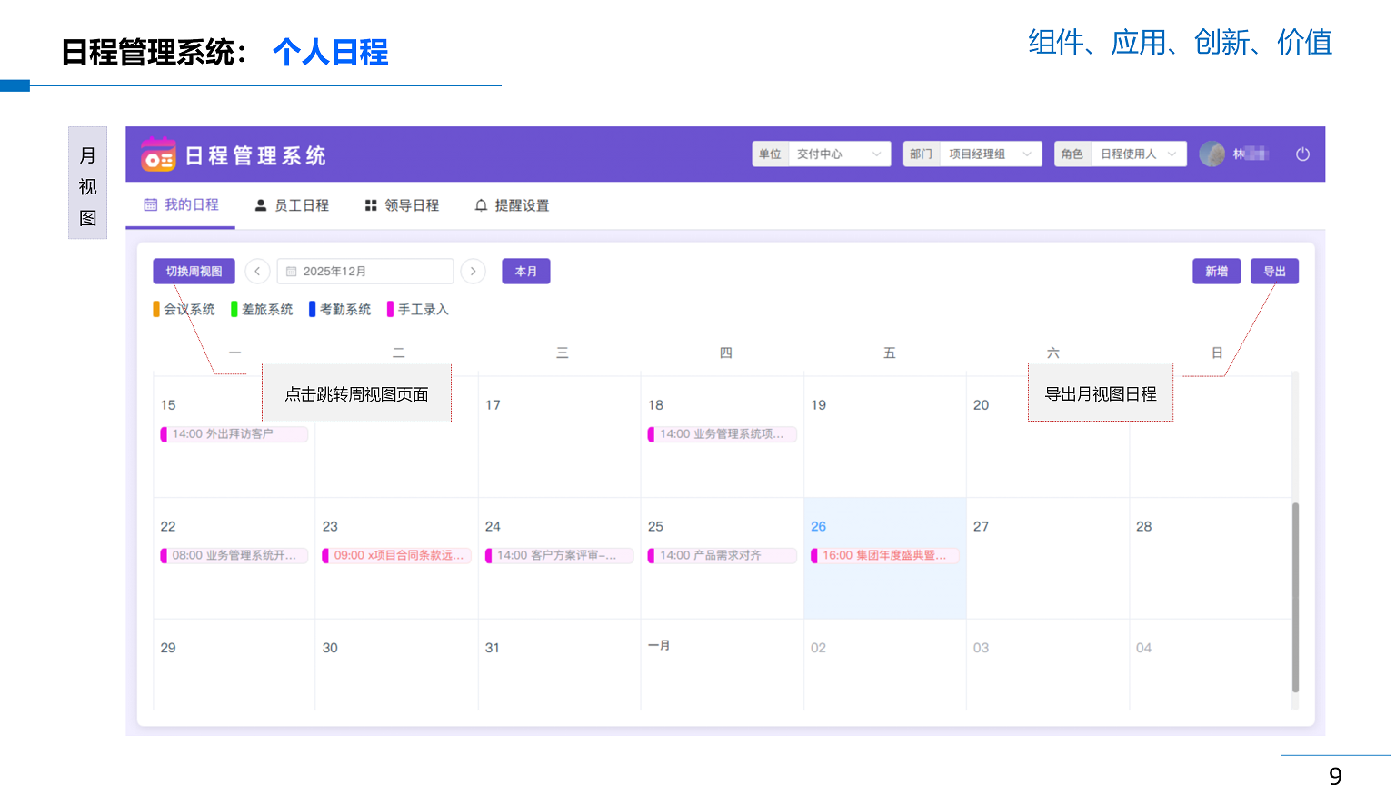1396x785 pixels.
Task: Click the calendar icon in date field
Action: (292, 272)
